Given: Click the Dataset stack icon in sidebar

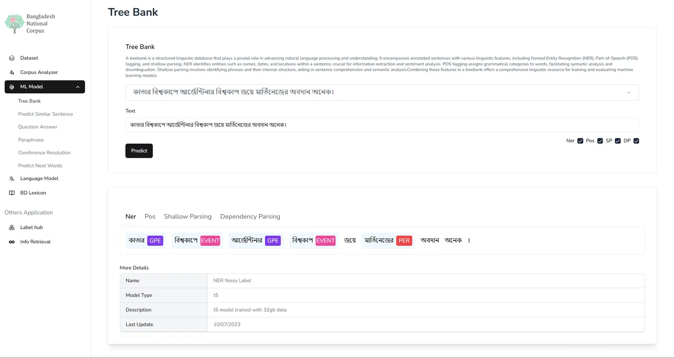Looking at the screenshot, I should click(12, 58).
